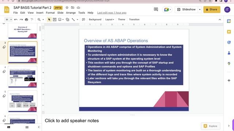Click the zoom magnifier tool
This screenshot has width=234, height=131.
tap(39, 19)
